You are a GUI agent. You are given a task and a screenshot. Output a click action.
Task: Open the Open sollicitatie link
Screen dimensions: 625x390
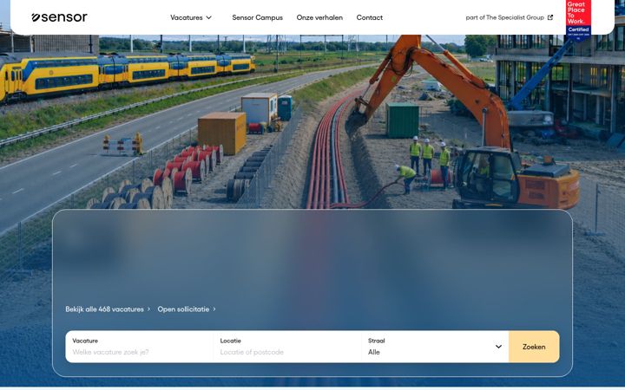pos(187,309)
